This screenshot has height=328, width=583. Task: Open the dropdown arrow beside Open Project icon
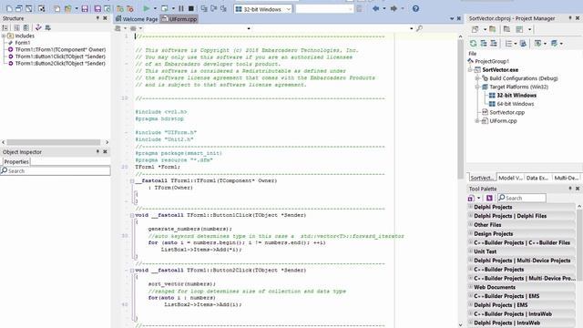(77, 8)
